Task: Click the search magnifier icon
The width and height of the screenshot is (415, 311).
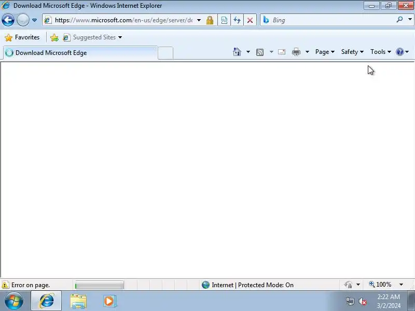Action: [x=399, y=19]
